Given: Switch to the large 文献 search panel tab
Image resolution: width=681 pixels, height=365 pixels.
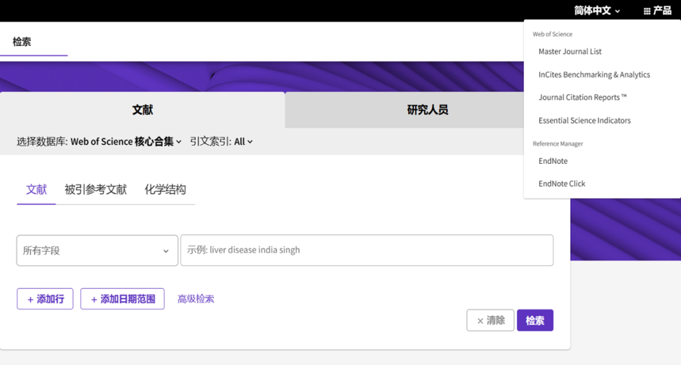Looking at the screenshot, I should 143,110.
